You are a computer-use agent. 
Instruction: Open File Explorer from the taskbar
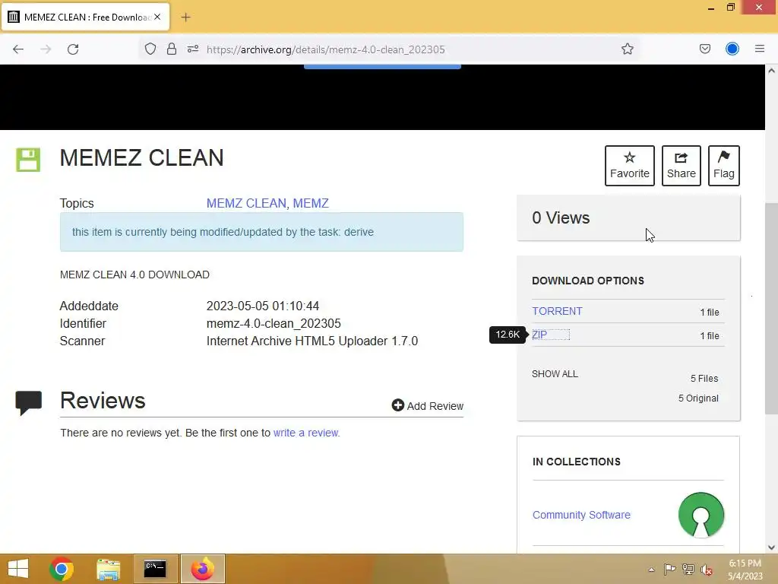(108, 569)
